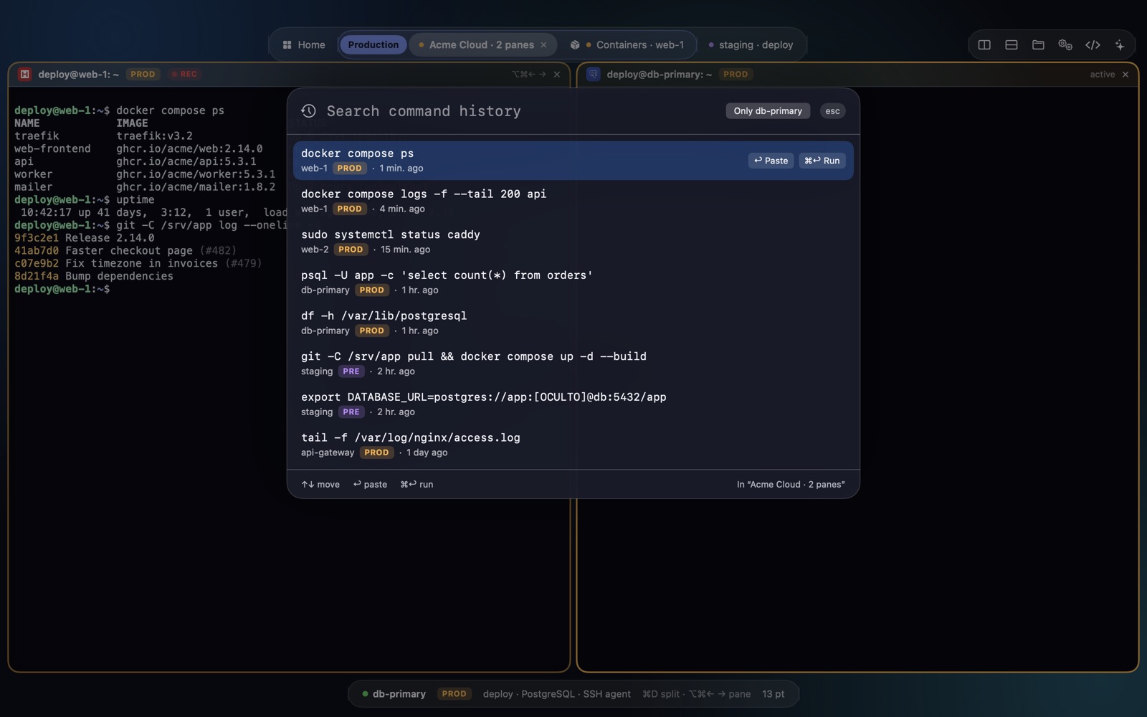The image size is (1147, 717).
Task: Open the AI assistant sparkles icon
Action: (x=1120, y=44)
